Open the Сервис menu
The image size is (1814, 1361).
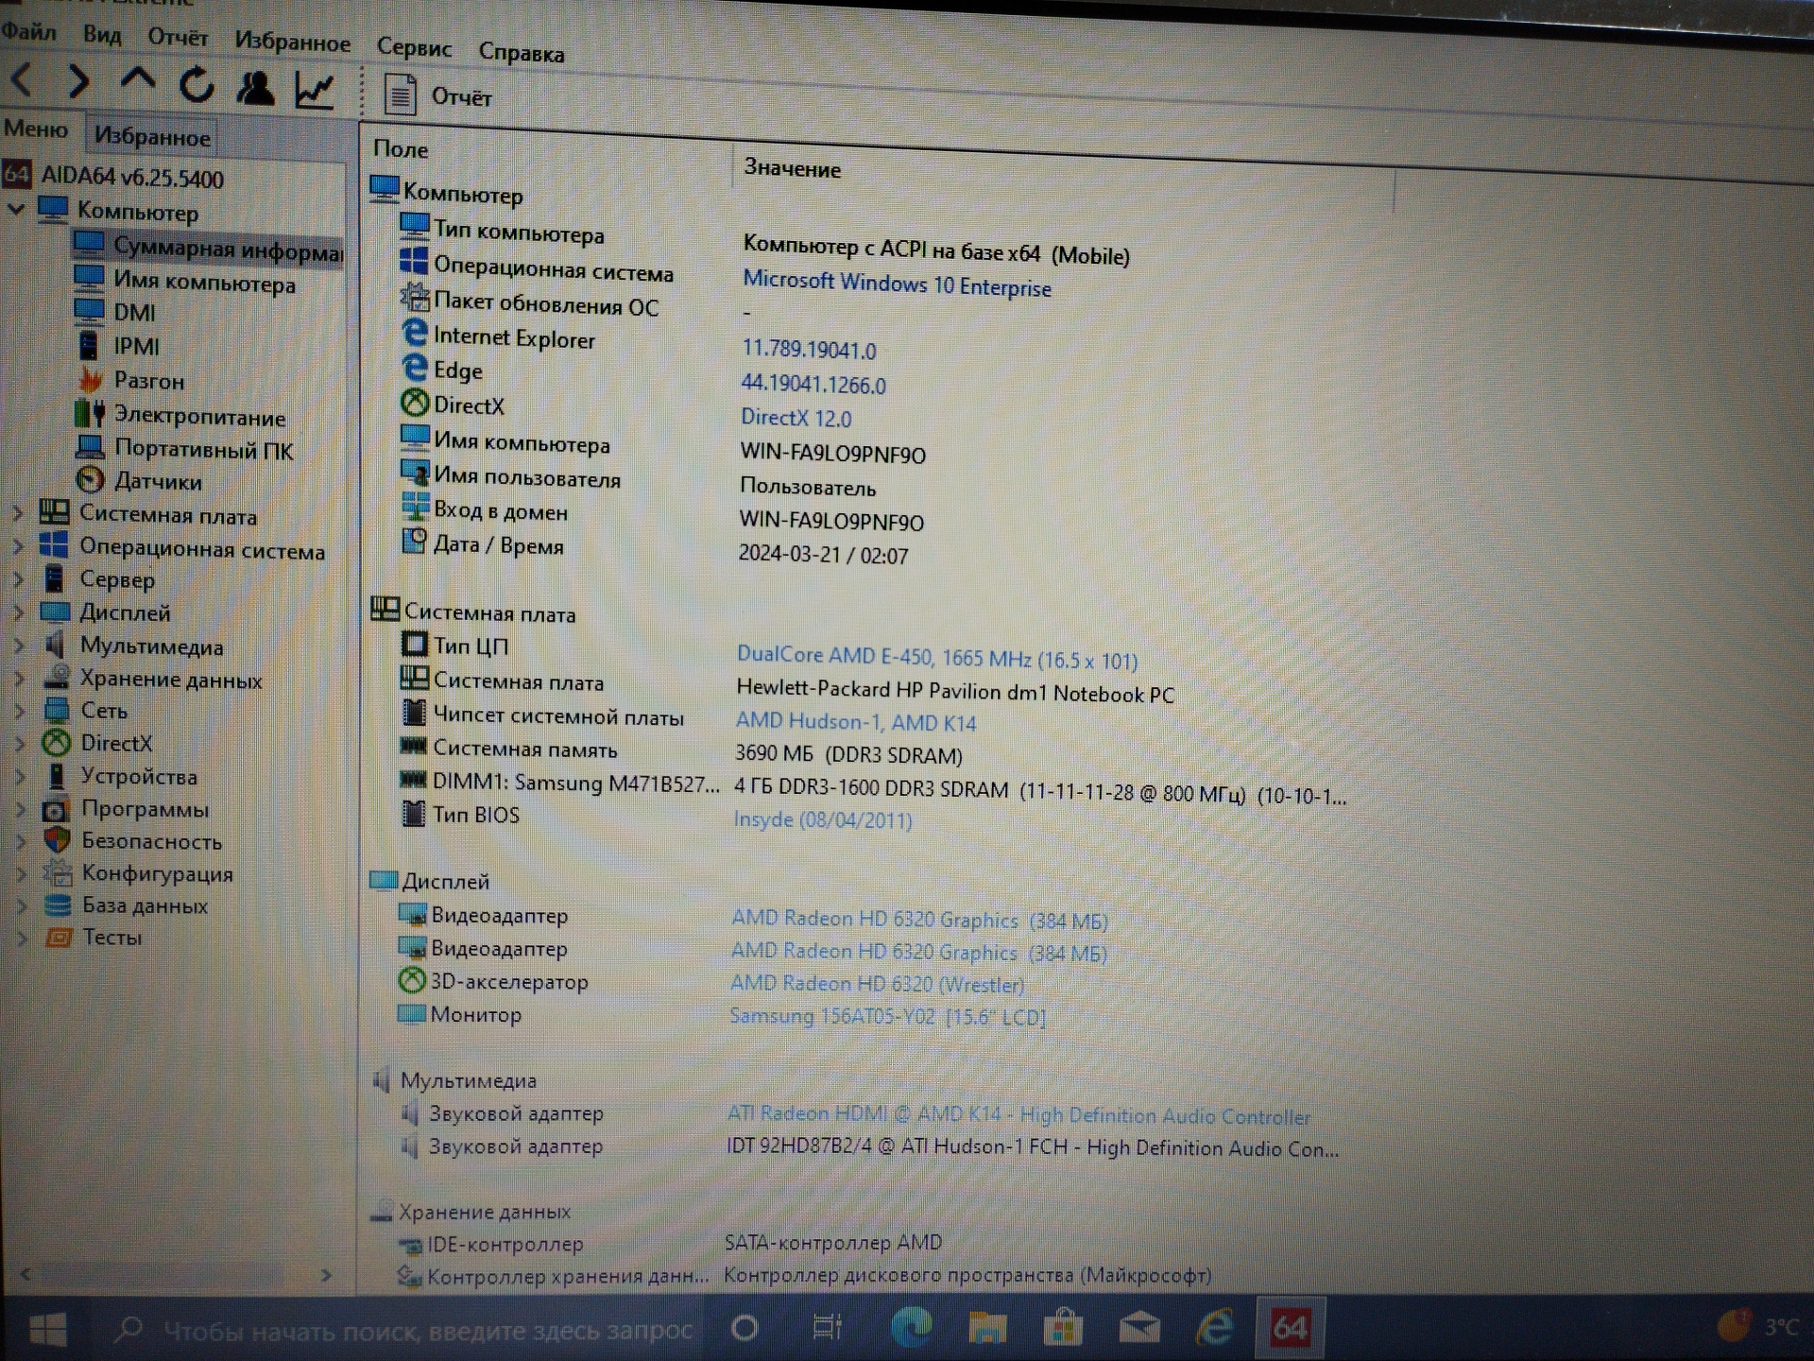coord(414,47)
